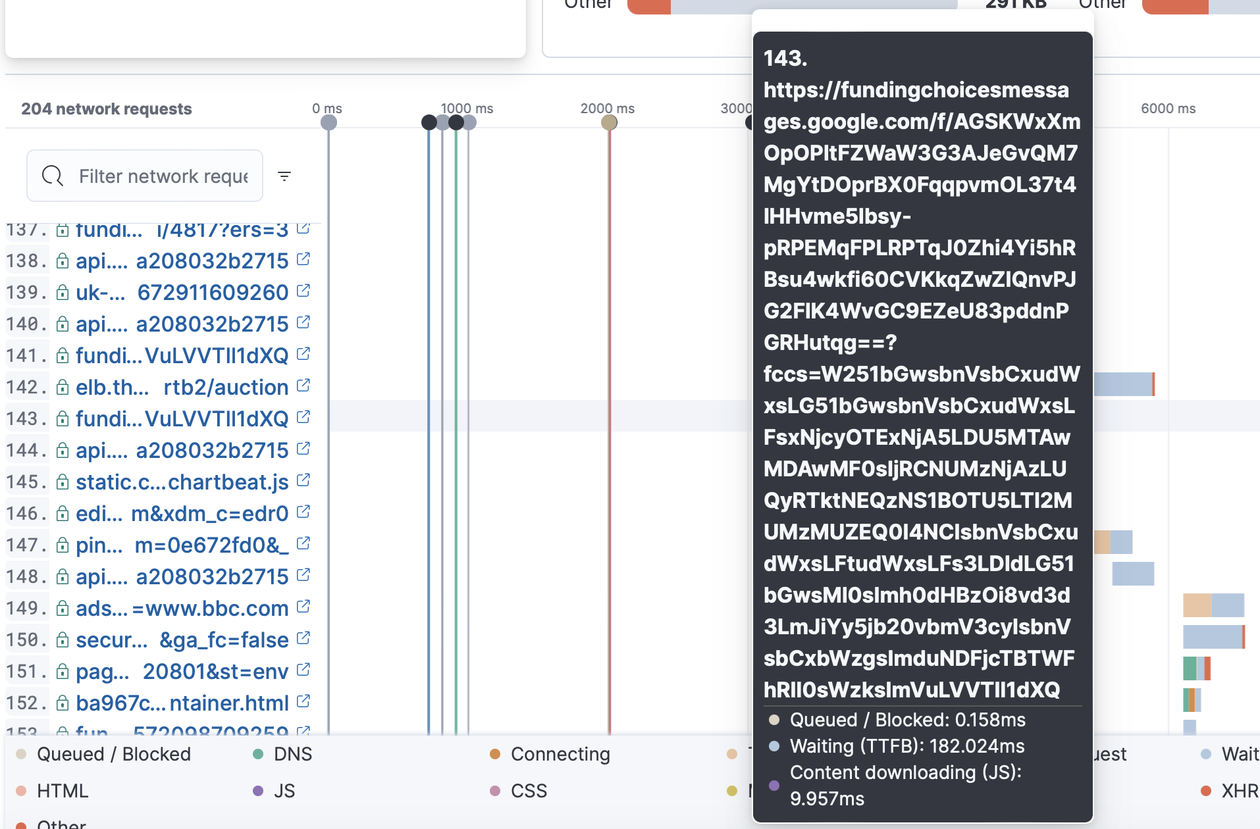Click the external link icon on pin... m=0e672fd0&_
Screen dimensions: 1260x829
click(304, 543)
